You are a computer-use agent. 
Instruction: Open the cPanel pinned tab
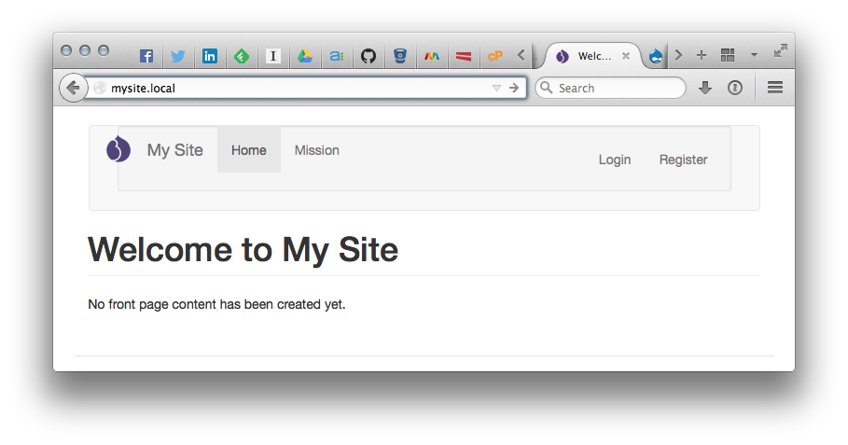(x=494, y=56)
